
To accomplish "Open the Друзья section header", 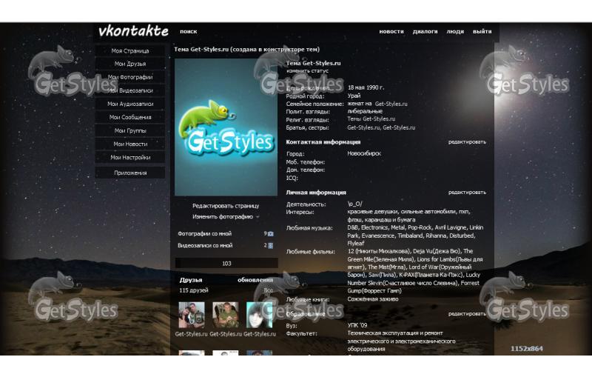I will click(x=191, y=280).
